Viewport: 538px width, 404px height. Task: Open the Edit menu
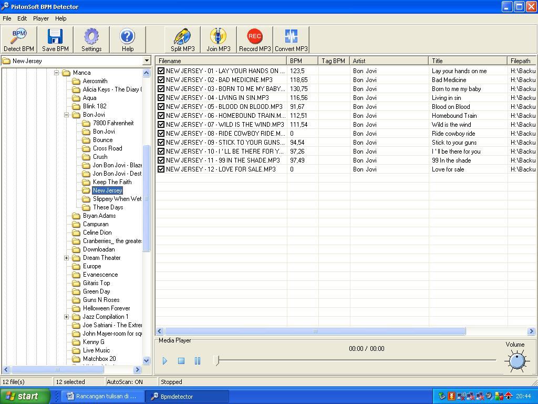click(x=22, y=18)
